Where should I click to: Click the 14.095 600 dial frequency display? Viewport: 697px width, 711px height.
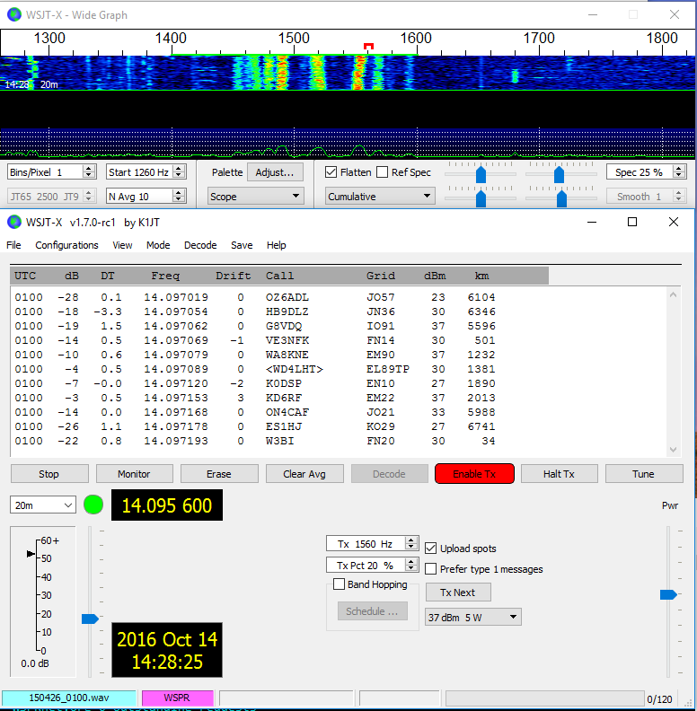(167, 505)
